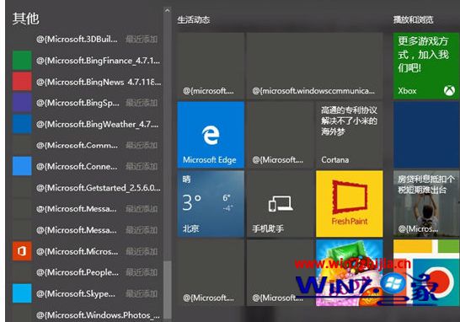
Task: Open the Microsoft Edge tile
Action: [211, 135]
